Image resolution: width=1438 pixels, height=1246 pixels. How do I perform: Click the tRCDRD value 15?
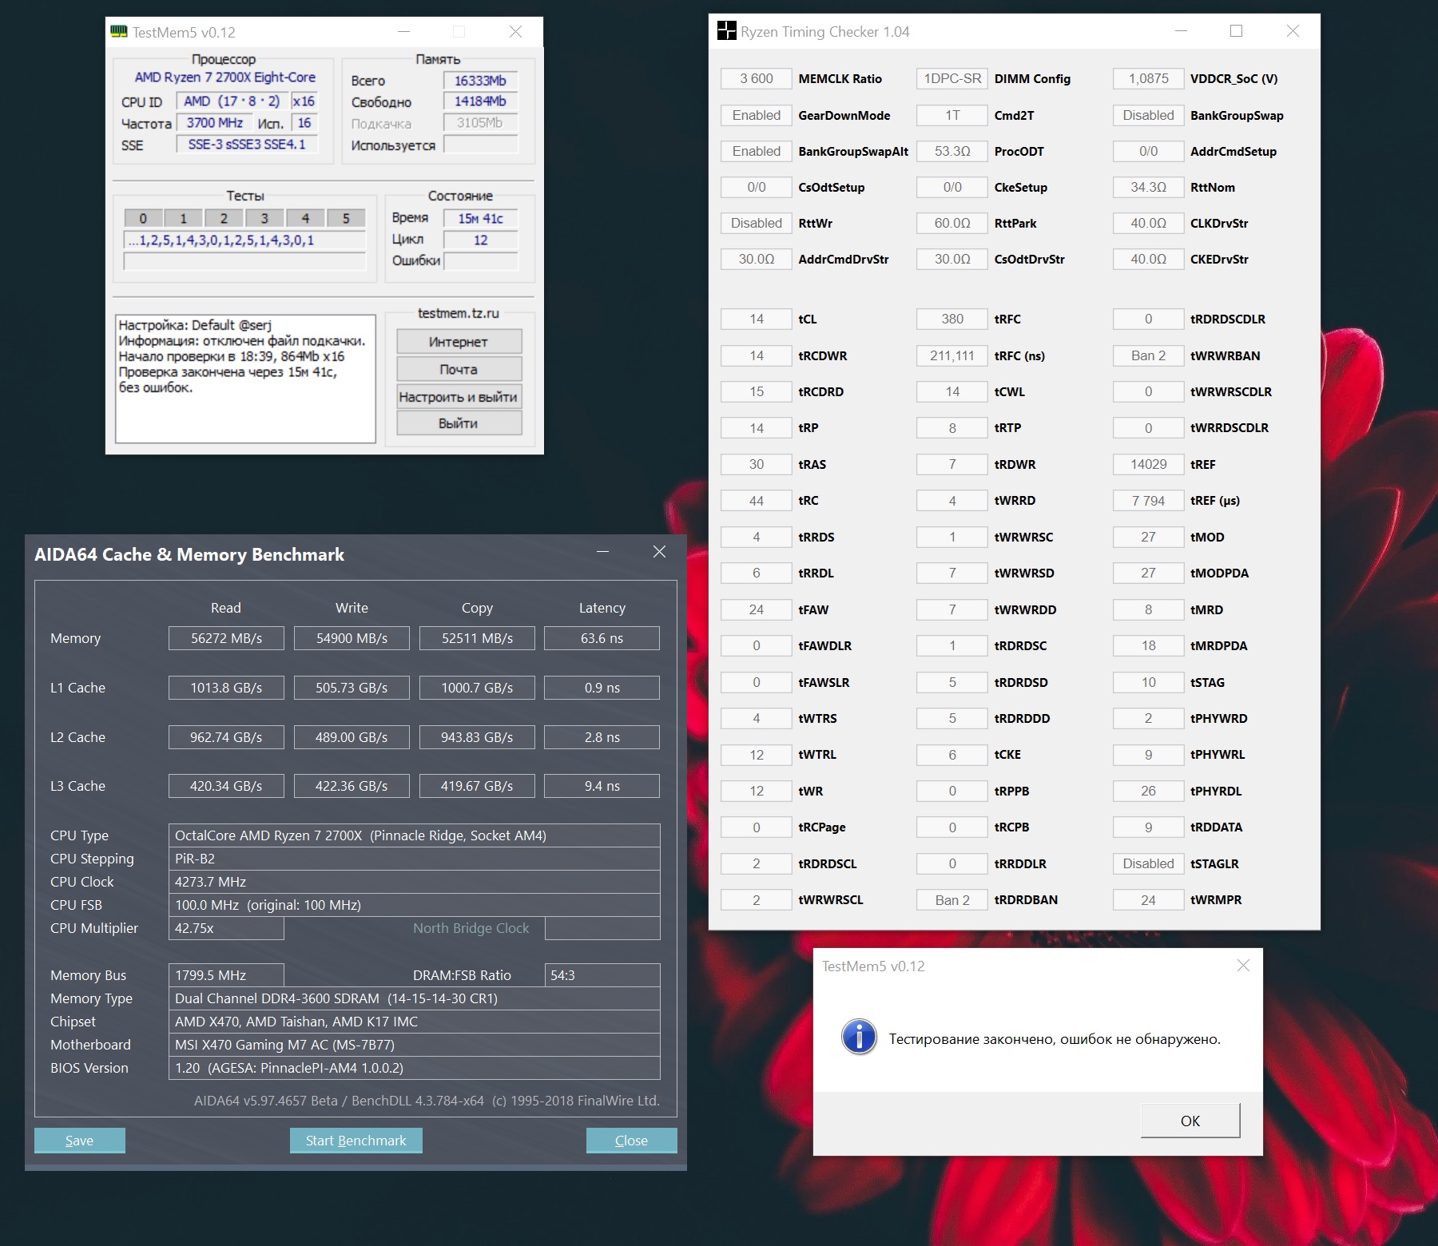pos(756,391)
